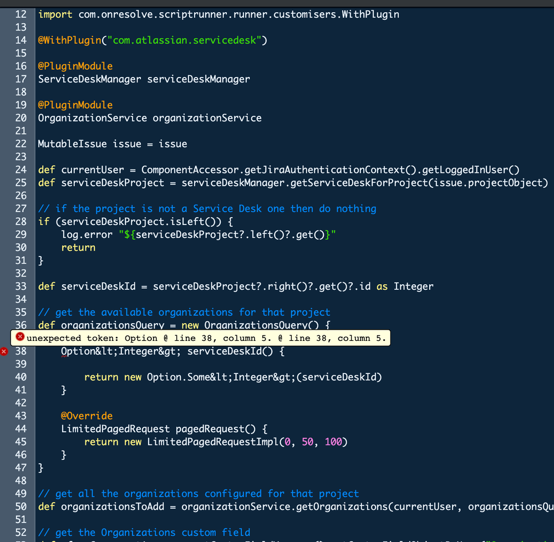
Task: Click the comment on line 49
Action: (x=199, y=494)
